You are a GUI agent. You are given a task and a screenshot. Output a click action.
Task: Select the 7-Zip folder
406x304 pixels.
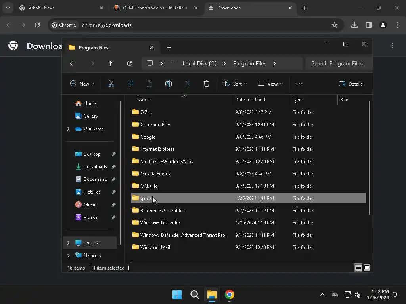click(x=248, y=112)
